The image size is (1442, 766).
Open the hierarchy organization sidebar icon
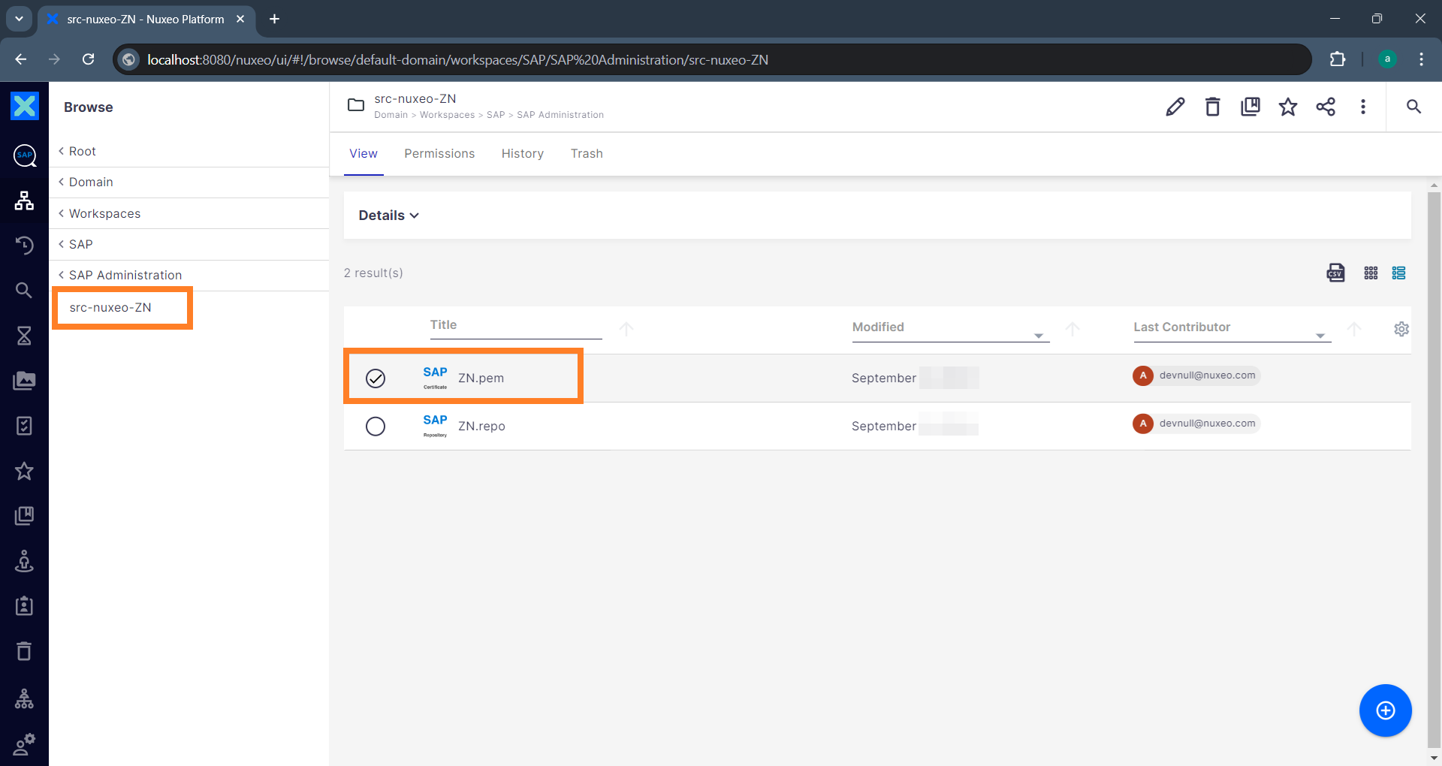point(24,699)
